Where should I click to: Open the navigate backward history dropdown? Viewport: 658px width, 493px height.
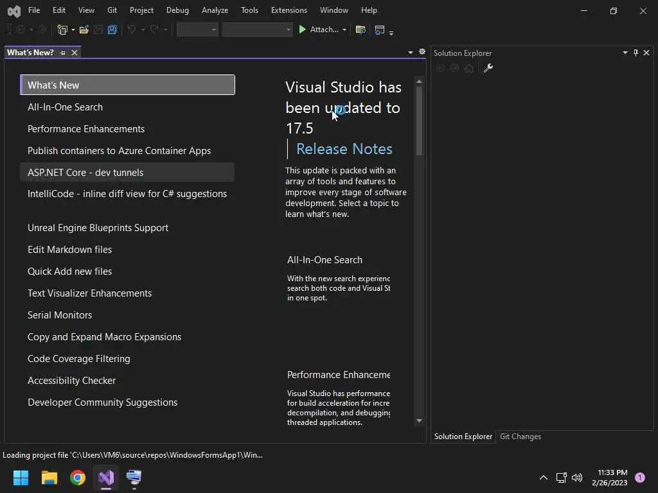click(x=31, y=30)
